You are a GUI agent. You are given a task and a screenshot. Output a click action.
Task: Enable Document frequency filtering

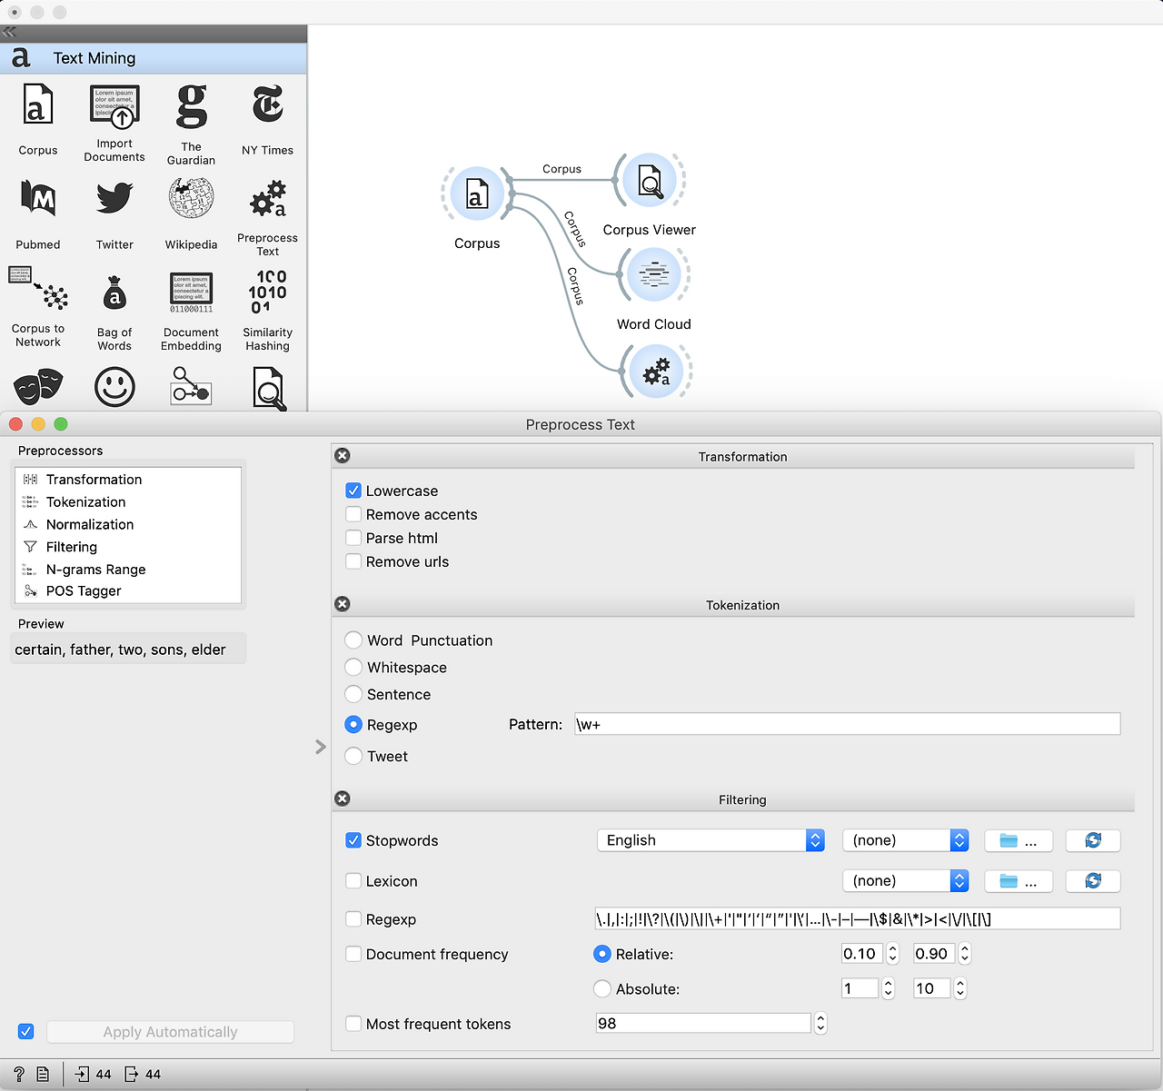(354, 954)
